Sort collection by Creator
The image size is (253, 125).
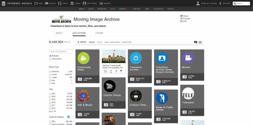click(126, 42)
